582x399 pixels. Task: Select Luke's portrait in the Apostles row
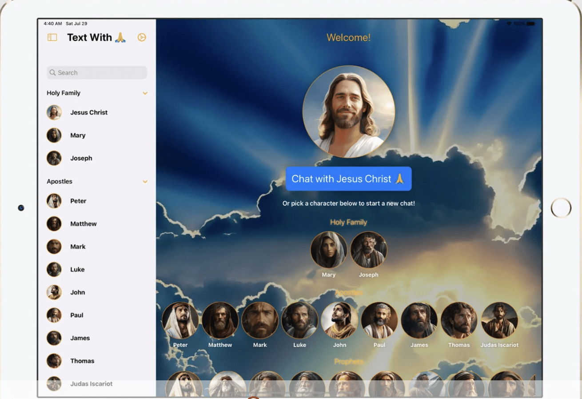[300, 319]
